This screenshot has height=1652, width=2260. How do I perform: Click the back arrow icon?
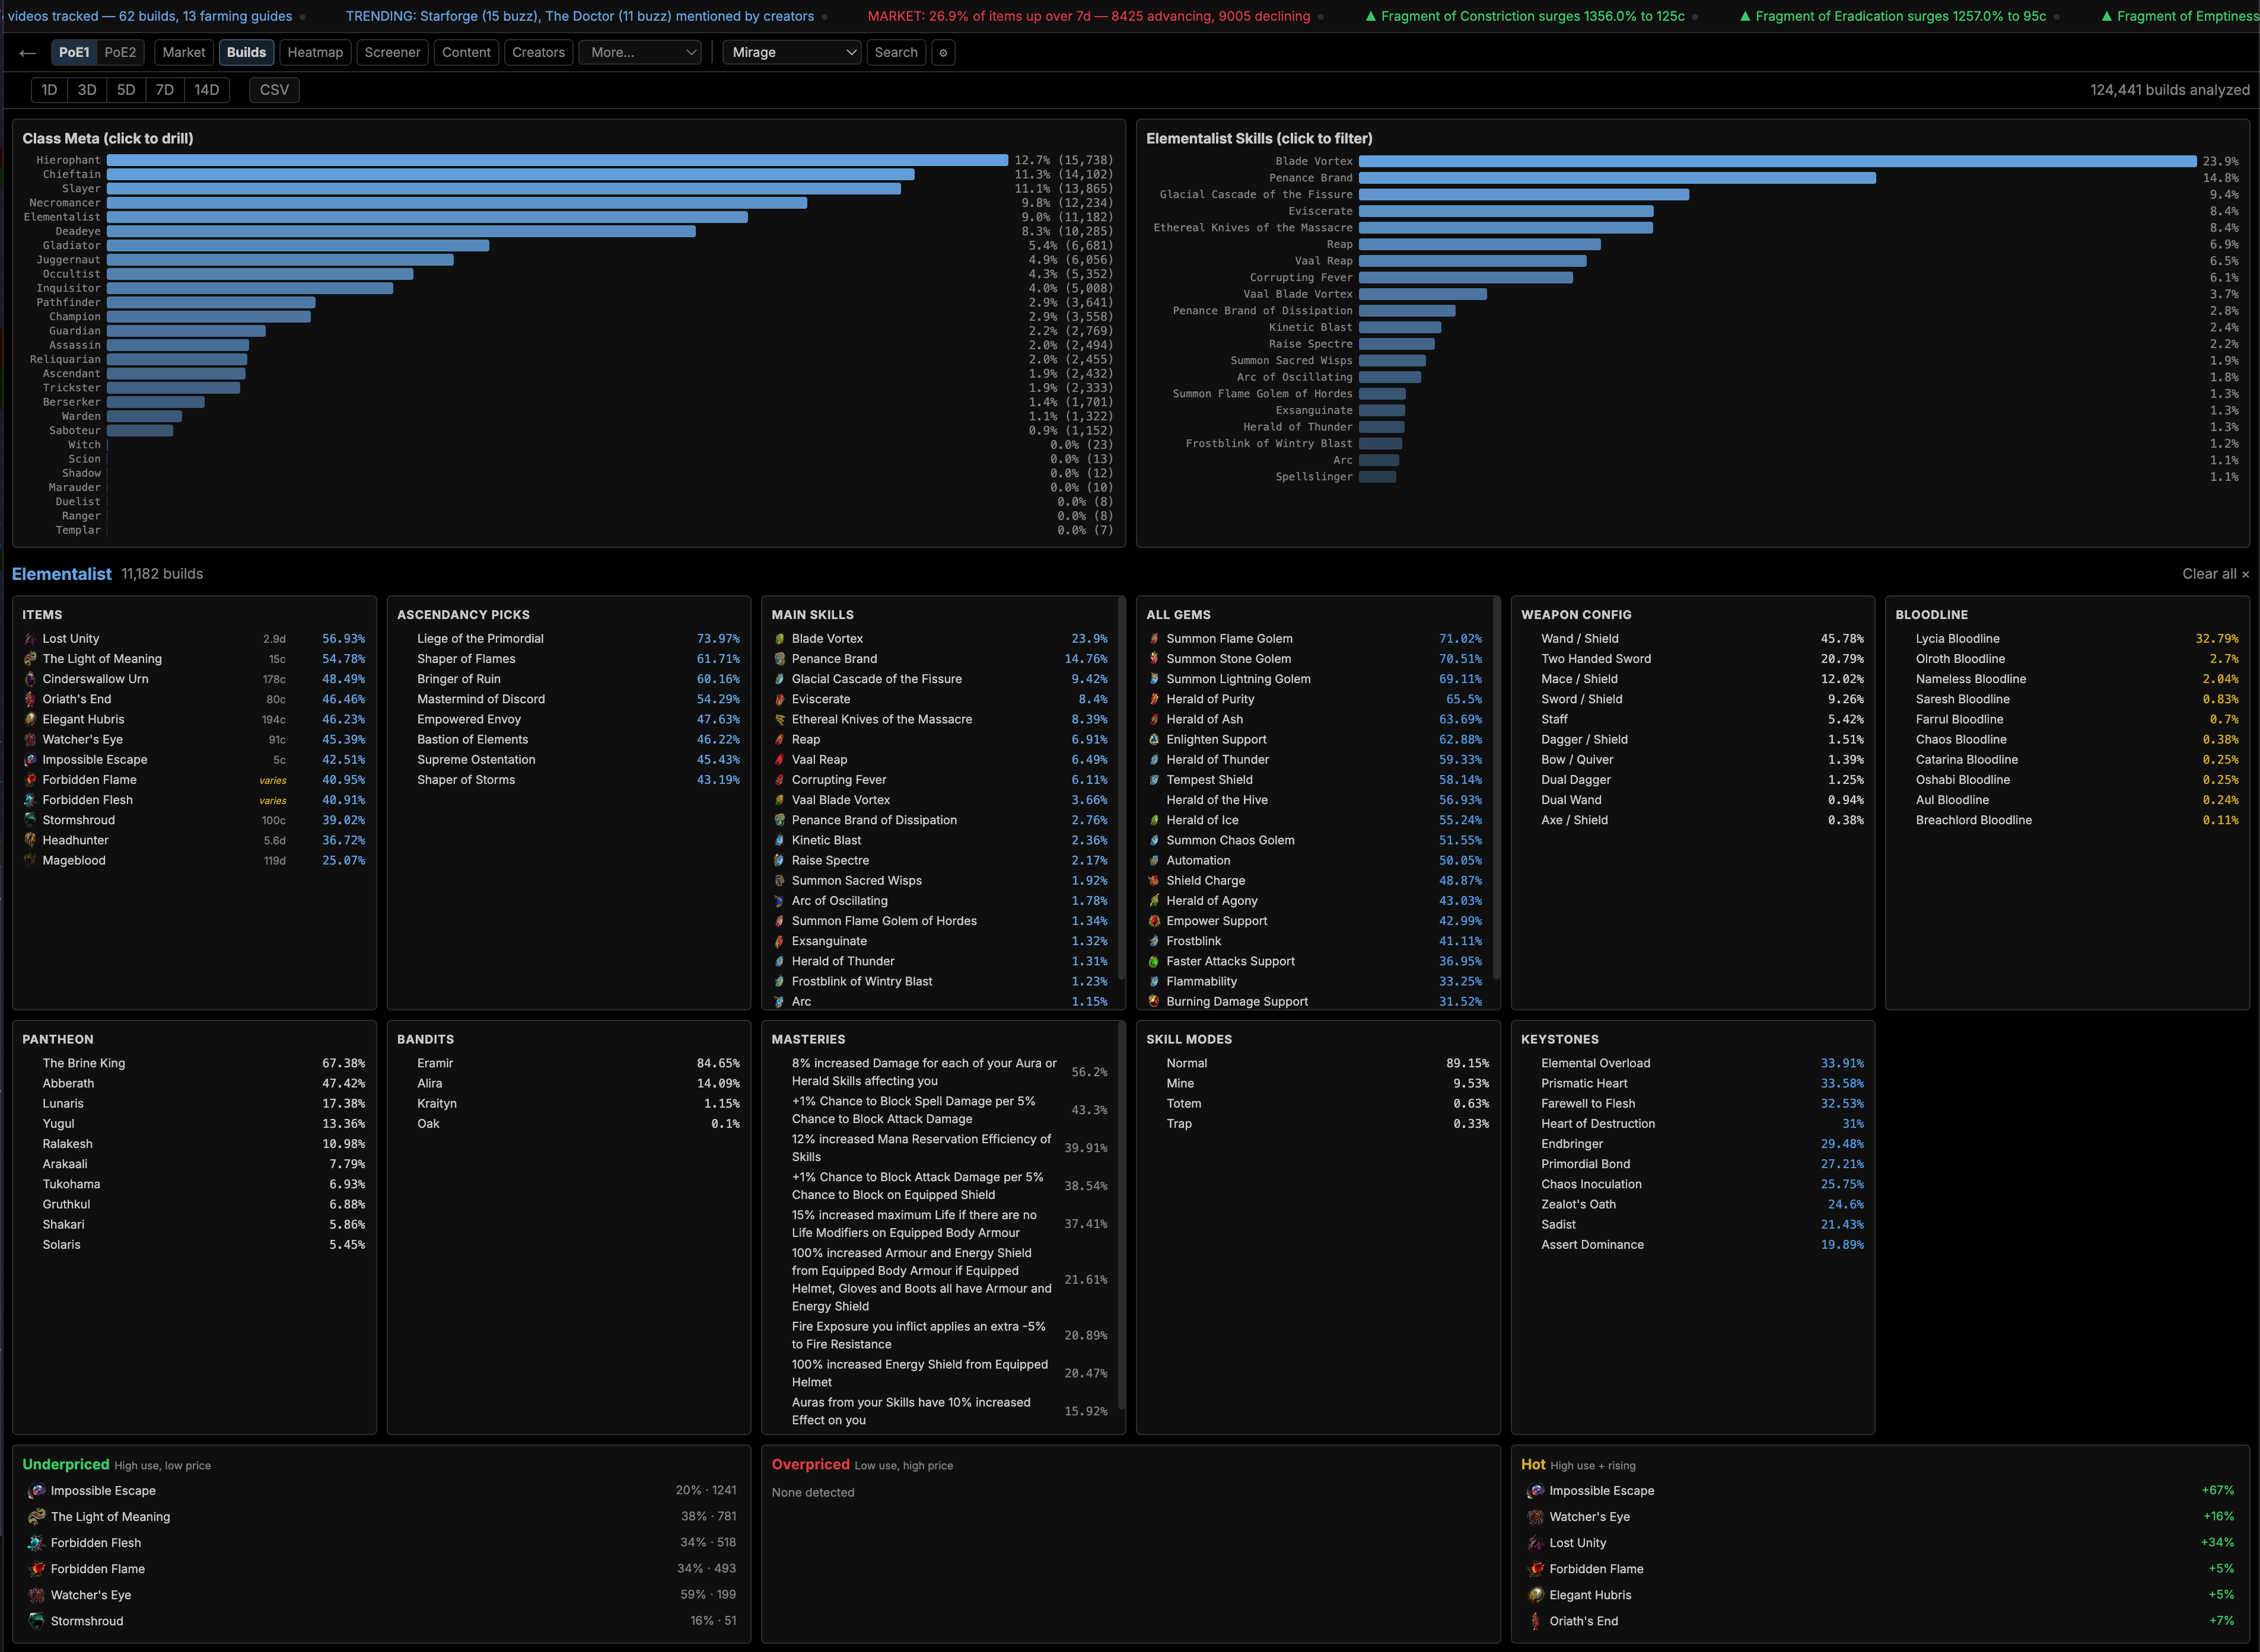(x=28, y=53)
